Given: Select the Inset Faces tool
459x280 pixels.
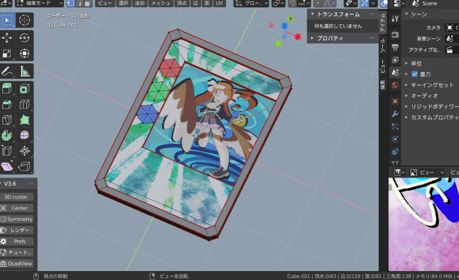Looking at the screenshot, I should point(25,89).
